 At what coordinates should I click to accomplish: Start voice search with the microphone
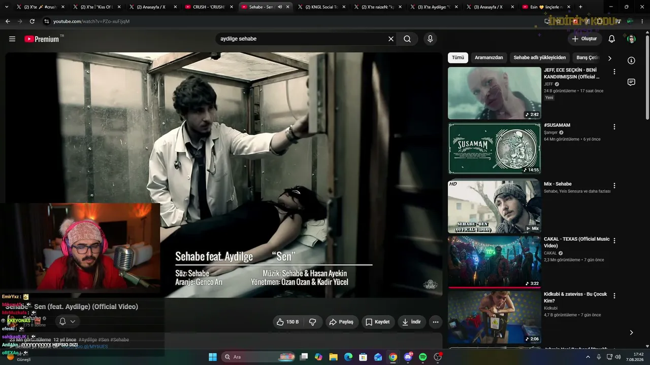(x=430, y=39)
